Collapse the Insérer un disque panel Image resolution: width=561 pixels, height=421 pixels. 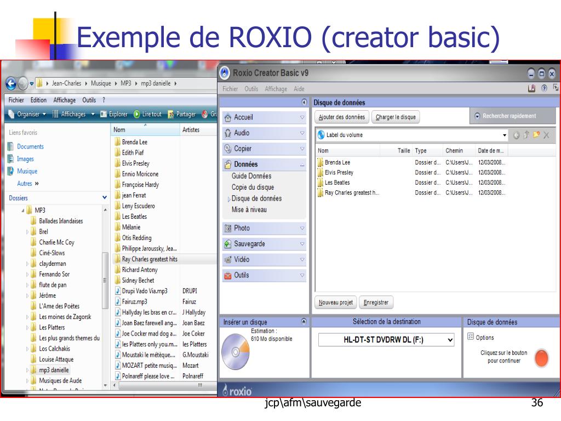(304, 321)
